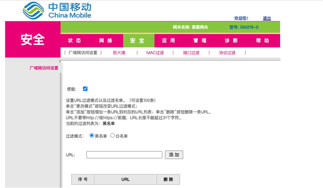Click the 使能 label
Viewport: 323px width, 188px height.
tap(71, 89)
